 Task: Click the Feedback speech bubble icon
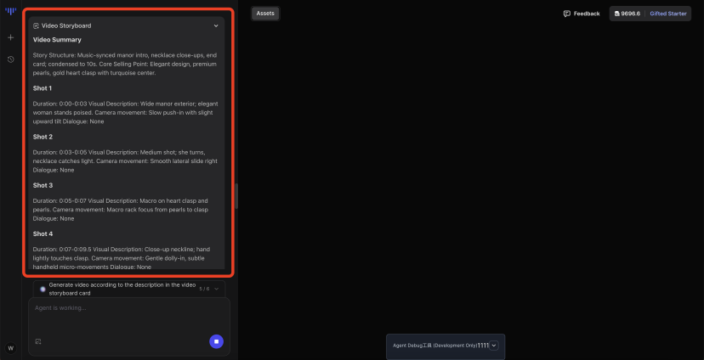pos(567,14)
